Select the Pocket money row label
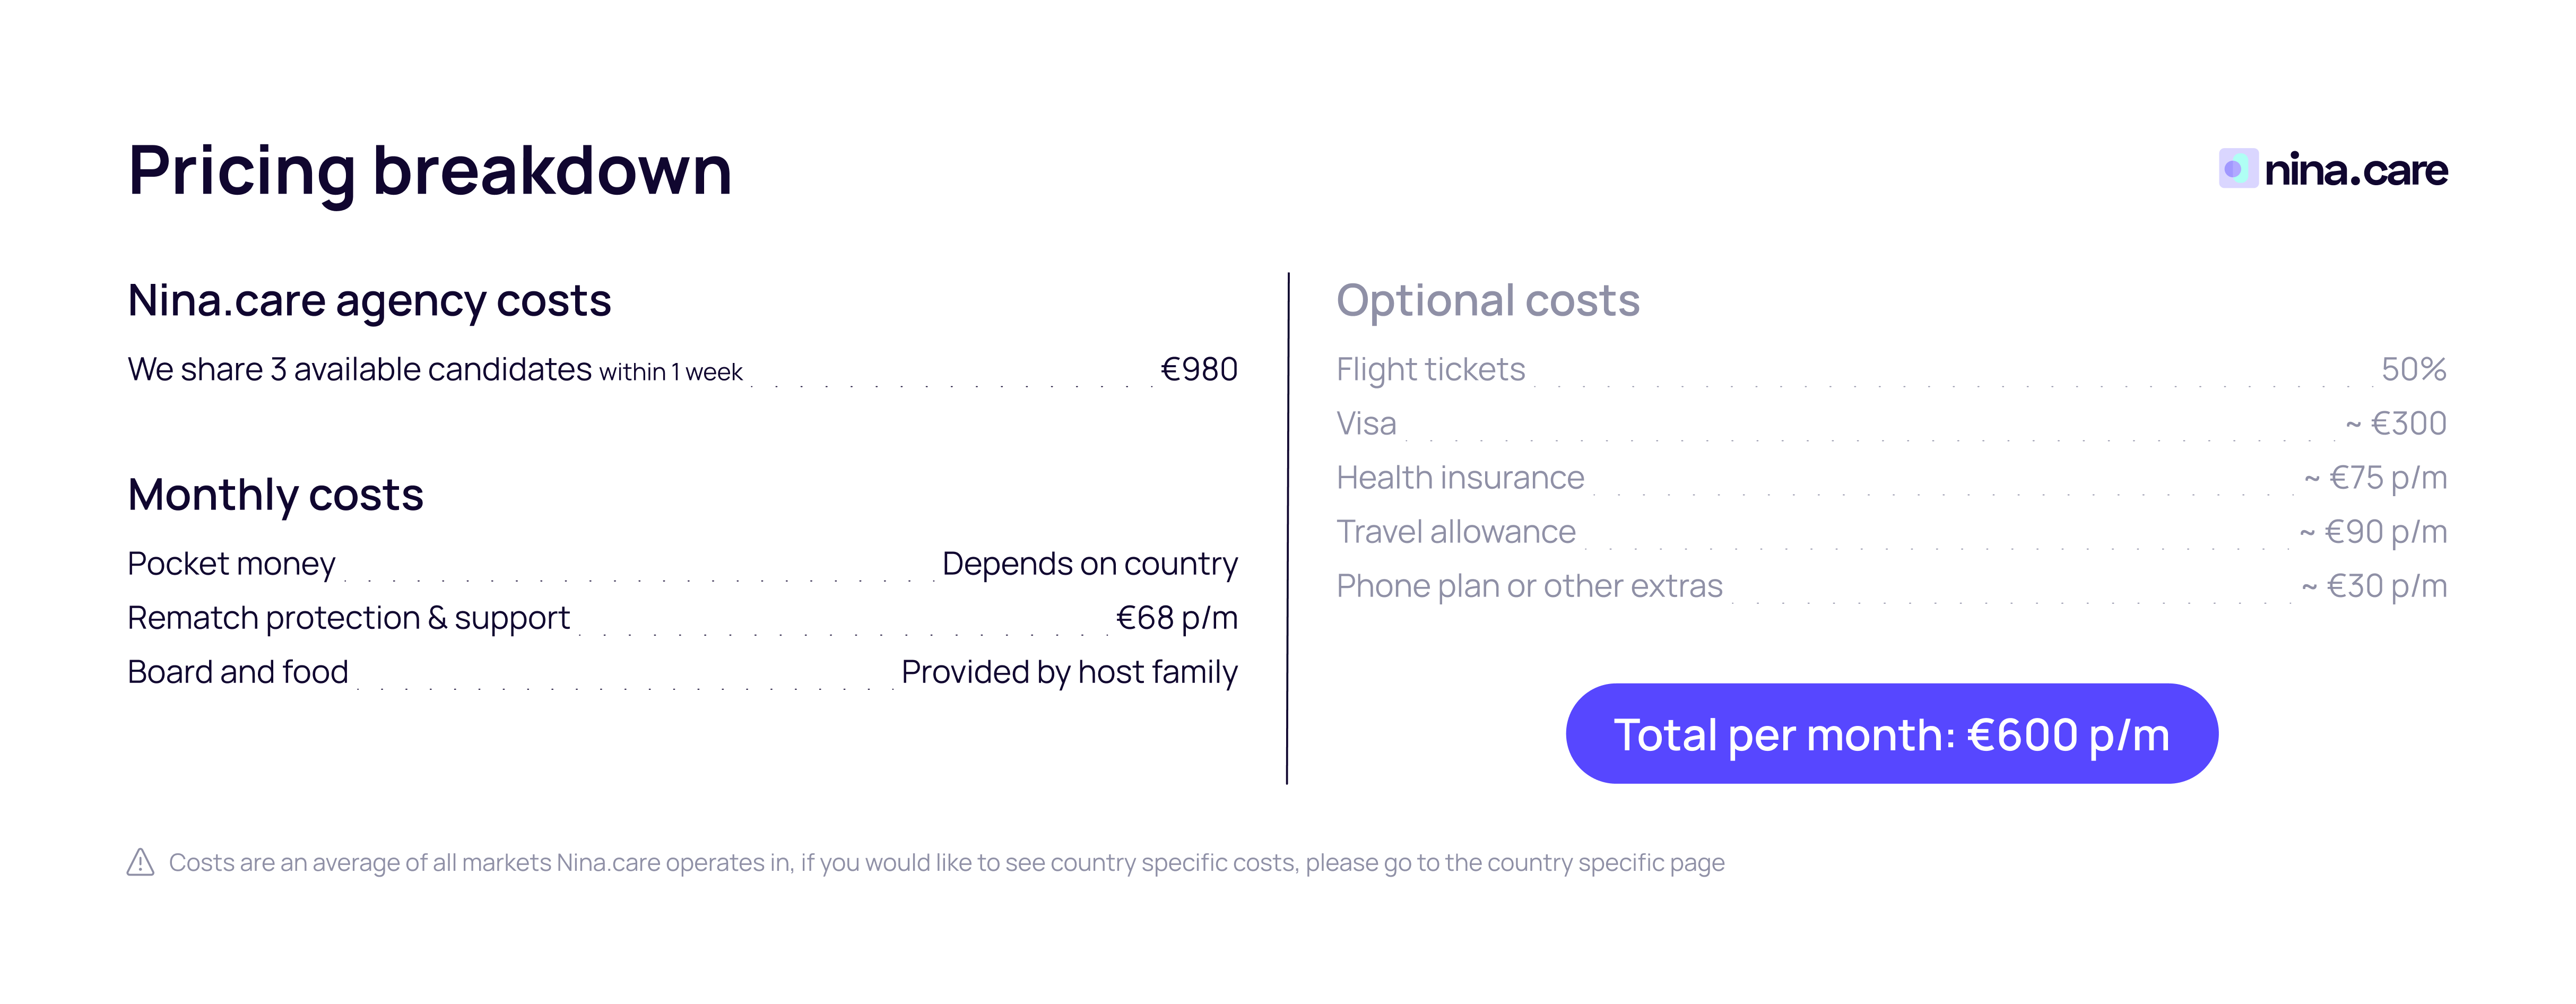 (231, 564)
